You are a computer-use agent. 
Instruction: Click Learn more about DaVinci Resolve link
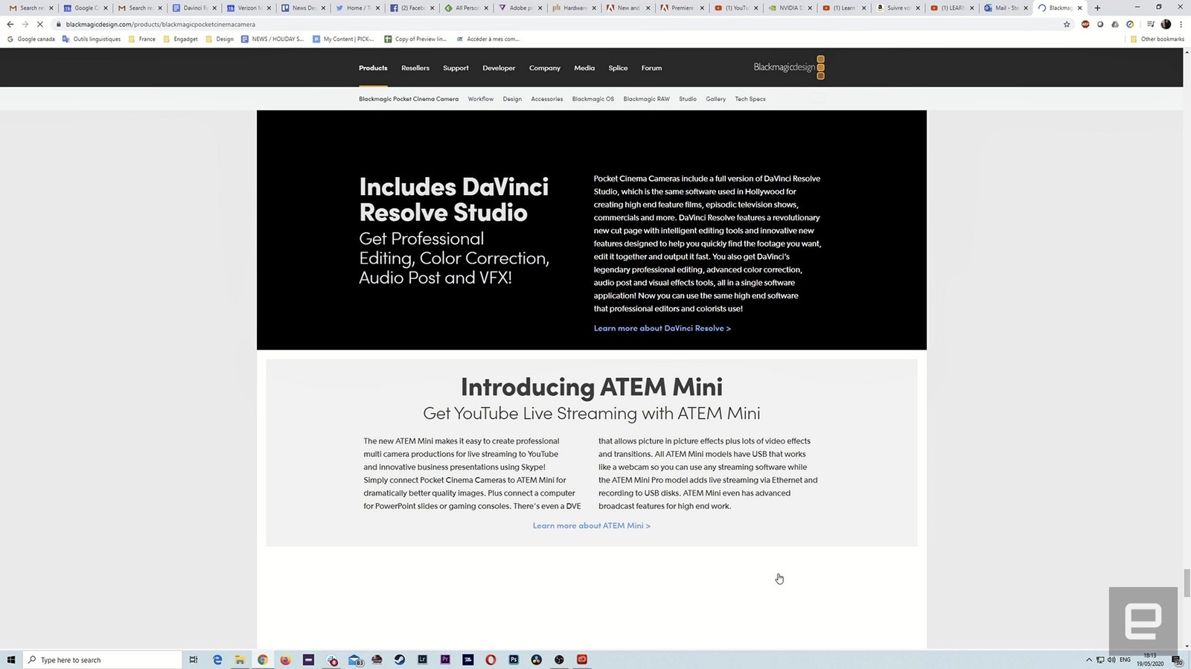point(662,328)
